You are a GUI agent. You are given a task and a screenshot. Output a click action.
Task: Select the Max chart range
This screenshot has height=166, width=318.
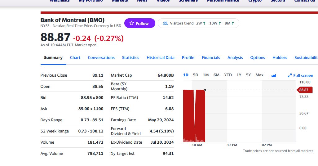(x=259, y=75)
